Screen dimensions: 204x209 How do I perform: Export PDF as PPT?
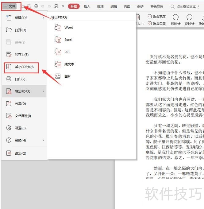pos(67,52)
